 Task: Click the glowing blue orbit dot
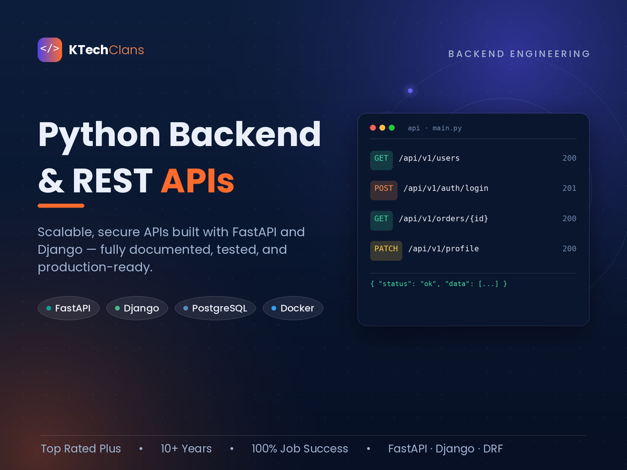[x=410, y=91]
